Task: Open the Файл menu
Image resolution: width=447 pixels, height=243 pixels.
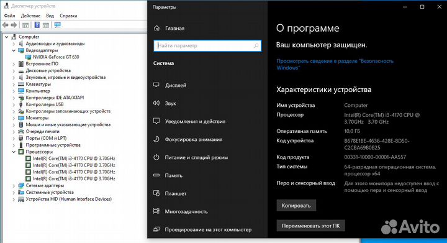Action: point(10,16)
